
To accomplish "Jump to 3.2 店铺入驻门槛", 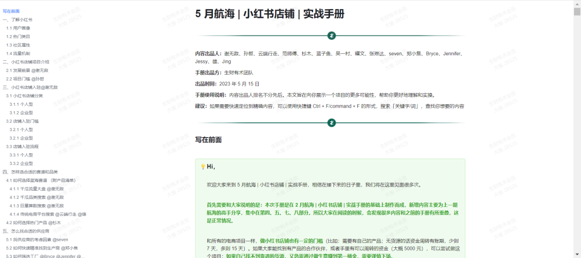I will 22,121.
